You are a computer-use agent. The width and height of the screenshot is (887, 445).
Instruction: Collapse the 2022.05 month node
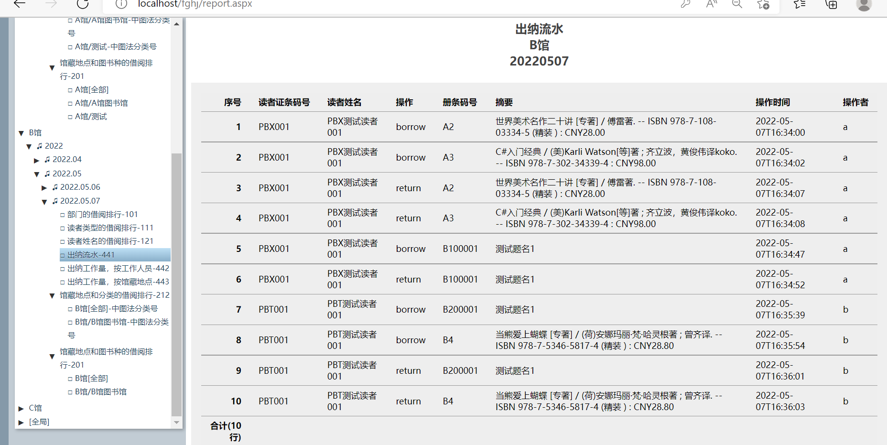point(36,174)
